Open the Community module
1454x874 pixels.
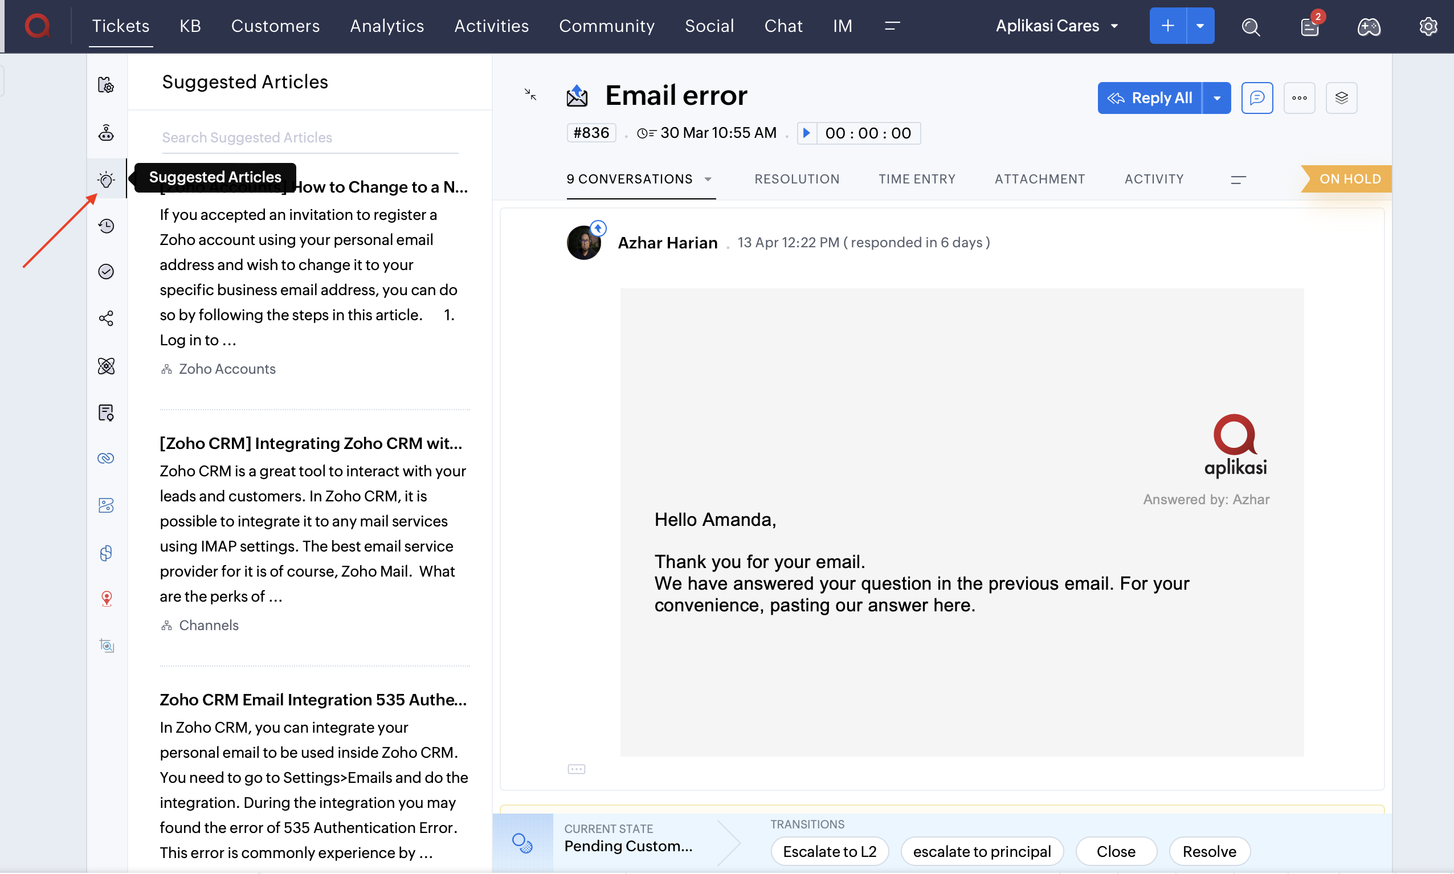(x=607, y=26)
